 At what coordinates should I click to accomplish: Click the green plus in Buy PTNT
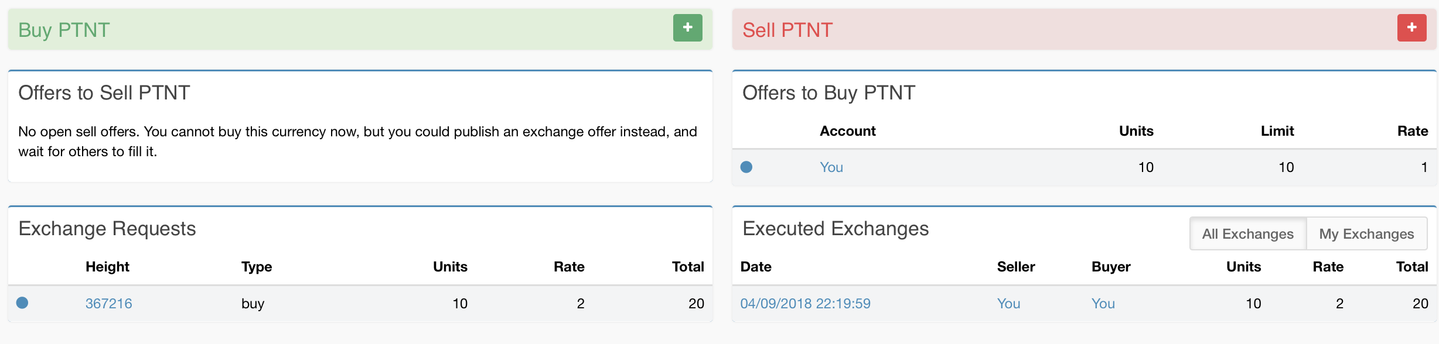(x=687, y=27)
